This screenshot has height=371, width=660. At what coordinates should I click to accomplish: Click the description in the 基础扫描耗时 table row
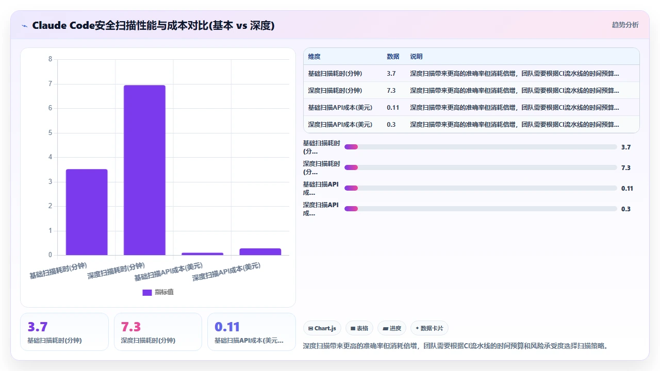coord(515,73)
